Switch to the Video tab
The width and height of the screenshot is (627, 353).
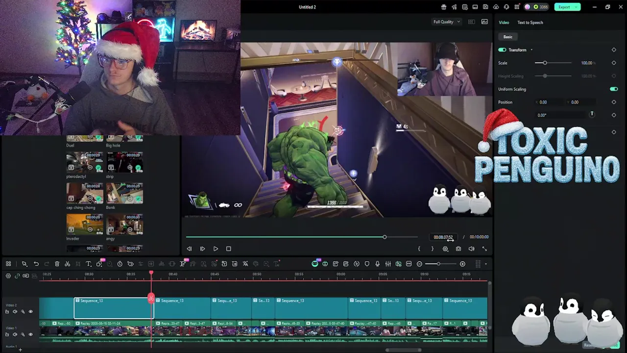[x=504, y=23]
